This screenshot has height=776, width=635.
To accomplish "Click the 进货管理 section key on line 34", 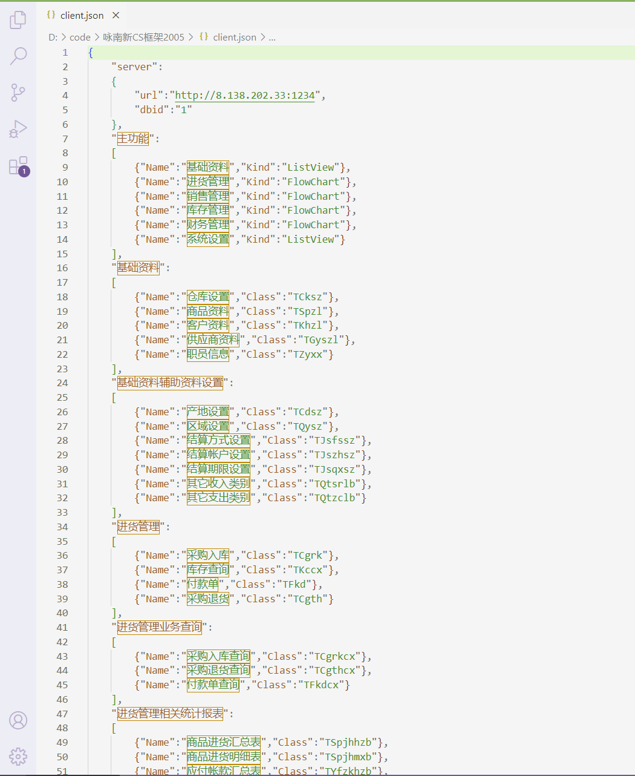I will tap(138, 527).
